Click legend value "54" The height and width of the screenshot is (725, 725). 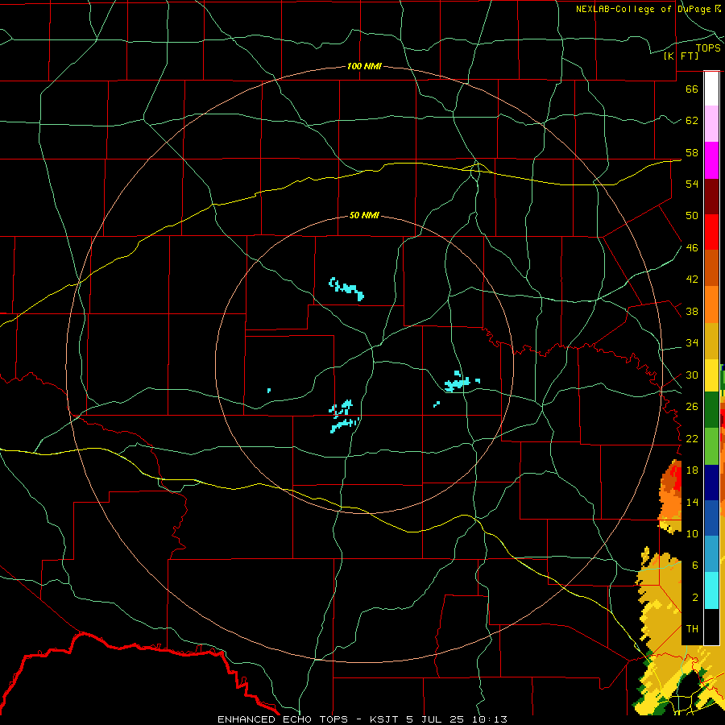pos(692,184)
